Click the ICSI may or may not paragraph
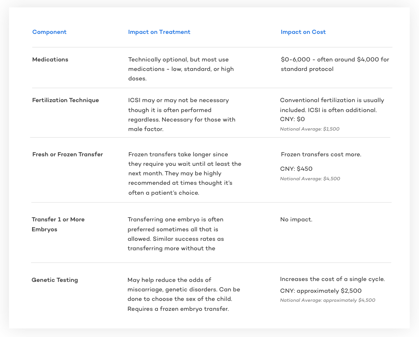This screenshot has height=337, width=419. tap(182, 115)
